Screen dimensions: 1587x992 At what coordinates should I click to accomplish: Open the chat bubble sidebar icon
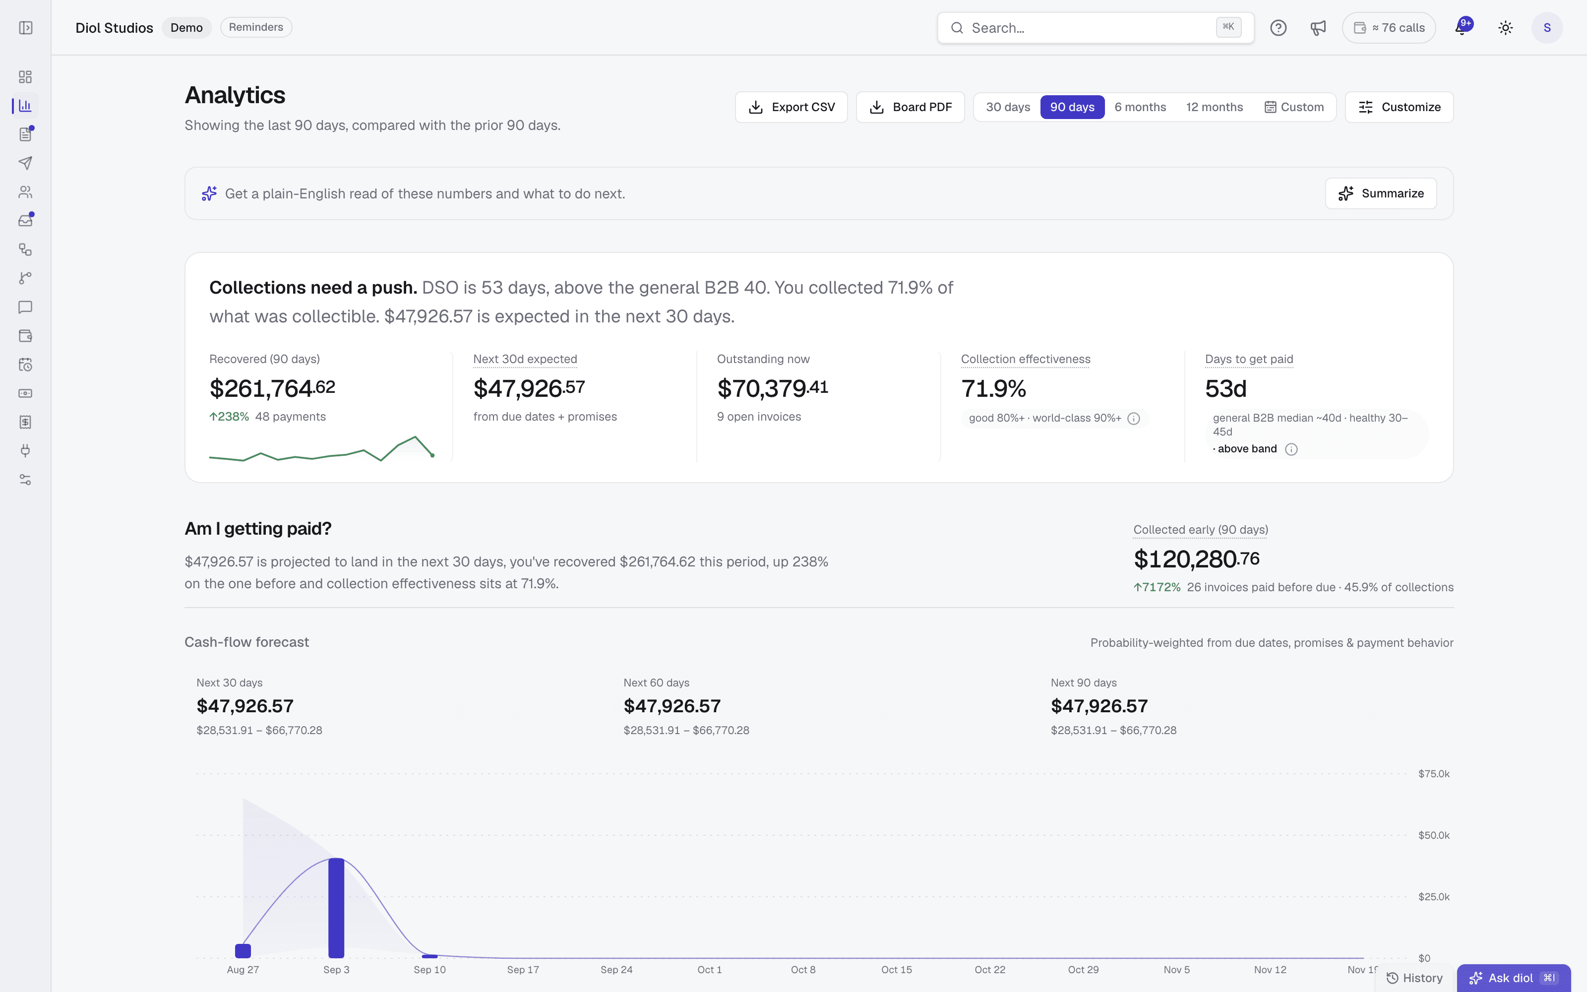(26, 307)
